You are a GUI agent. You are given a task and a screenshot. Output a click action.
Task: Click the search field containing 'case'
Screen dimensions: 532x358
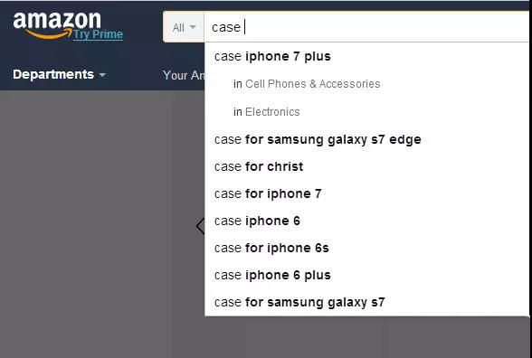367,27
